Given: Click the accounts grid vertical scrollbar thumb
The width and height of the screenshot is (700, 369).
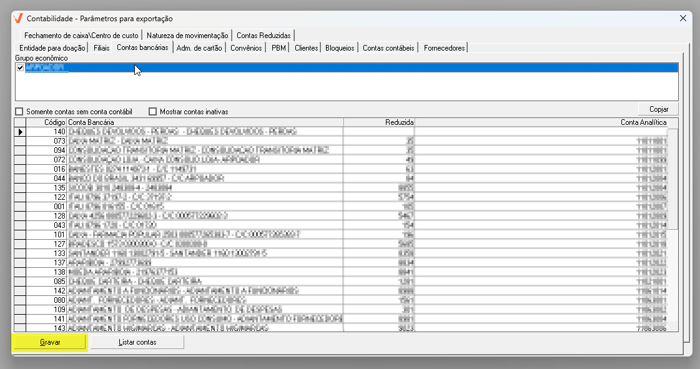Looking at the screenshot, I should click(x=673, y=179).
